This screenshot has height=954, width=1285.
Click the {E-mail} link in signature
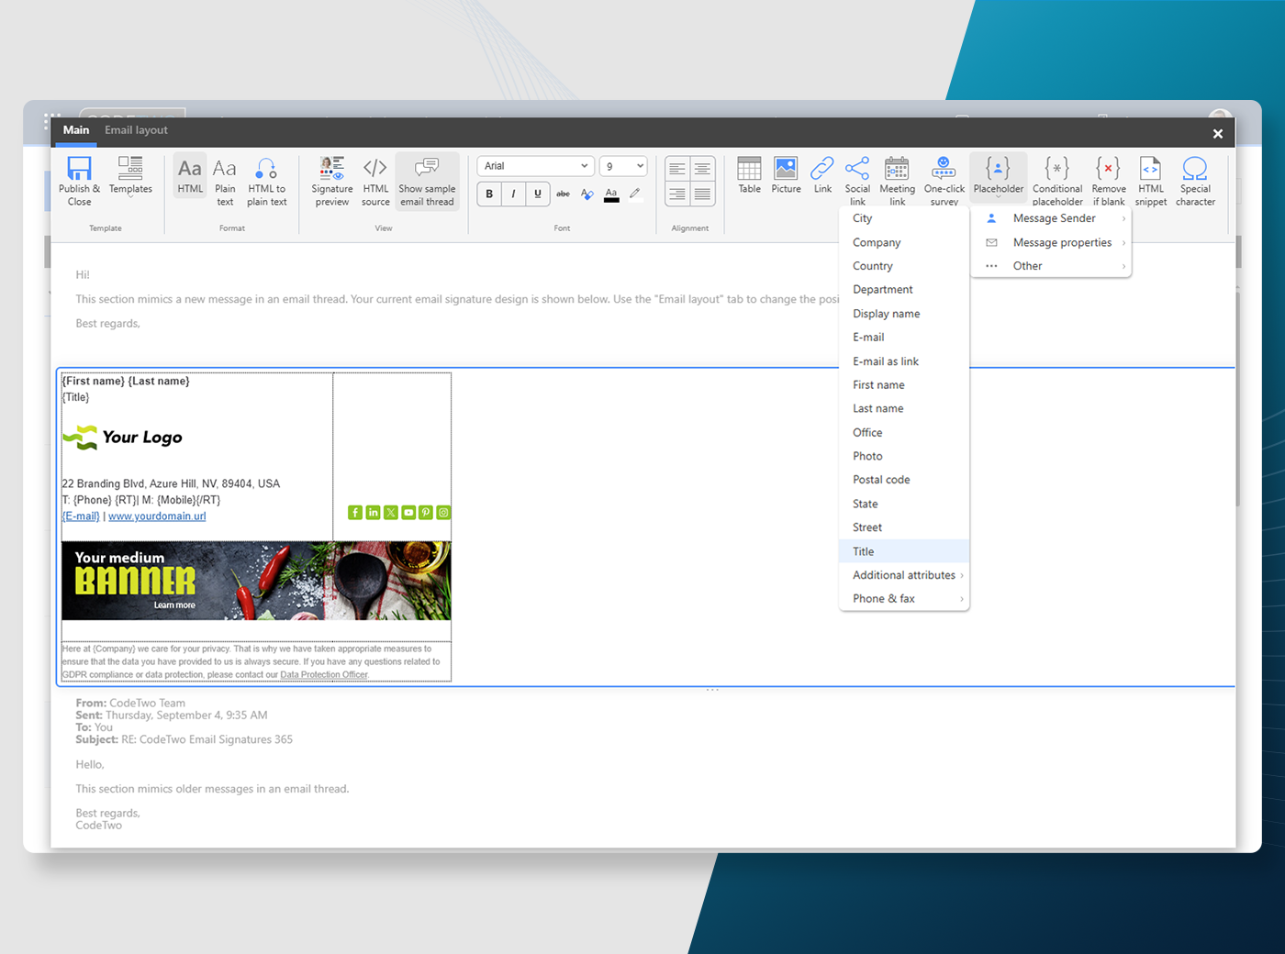pos(81,516)
